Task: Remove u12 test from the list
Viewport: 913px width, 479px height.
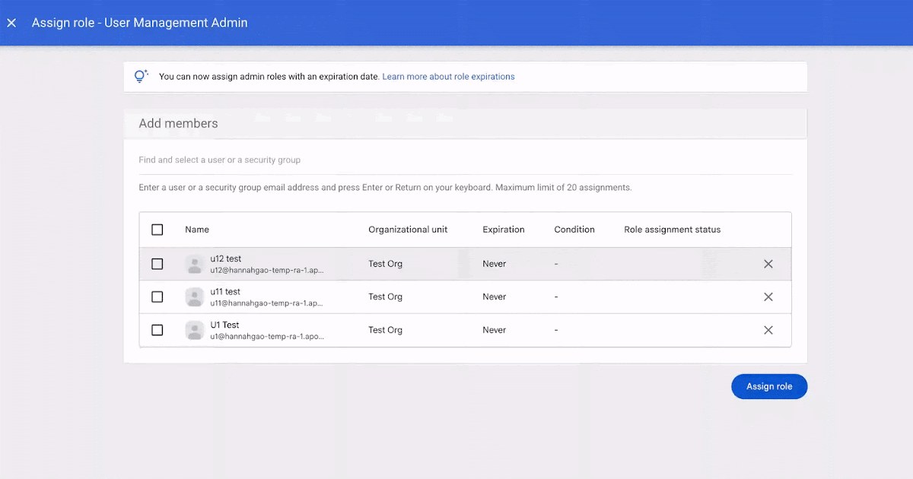Action: click(x=768, y=264)
